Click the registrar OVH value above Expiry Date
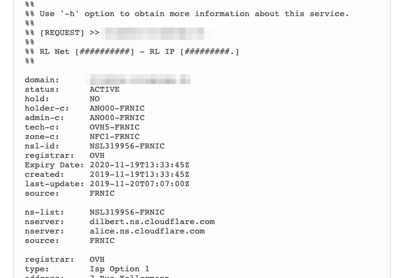This screenshot has height=278, width=396. point(97,155)
